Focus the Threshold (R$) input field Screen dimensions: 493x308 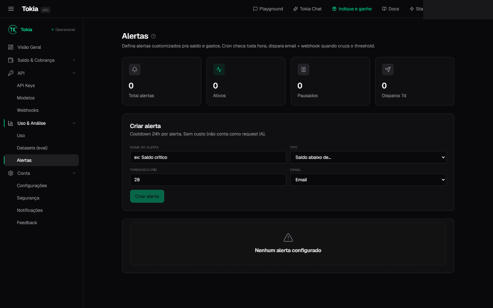(208, 180)
